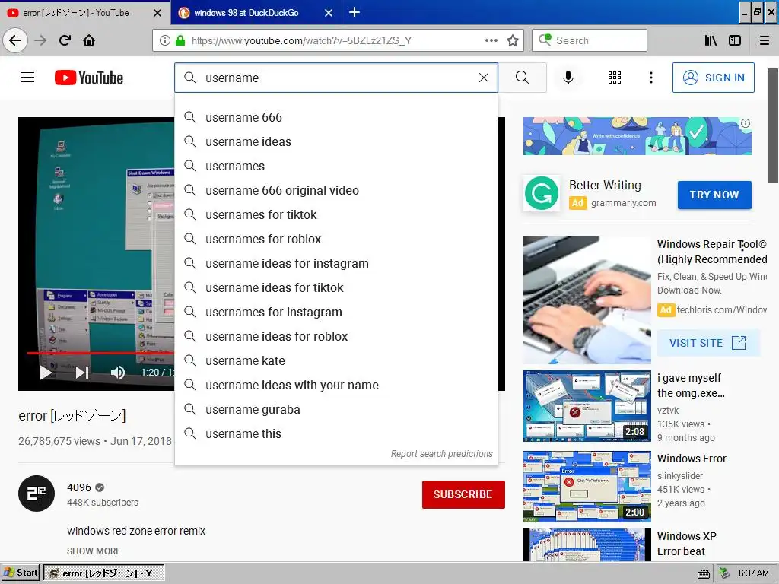Choose suggestion 'username kate'
The height and width of the screenshot is (584, 779).
pyautogui.click(x=335, y=360)
